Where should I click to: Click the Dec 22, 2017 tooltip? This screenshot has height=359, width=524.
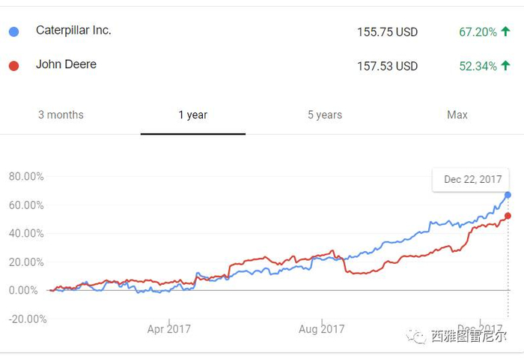(472, 180)
